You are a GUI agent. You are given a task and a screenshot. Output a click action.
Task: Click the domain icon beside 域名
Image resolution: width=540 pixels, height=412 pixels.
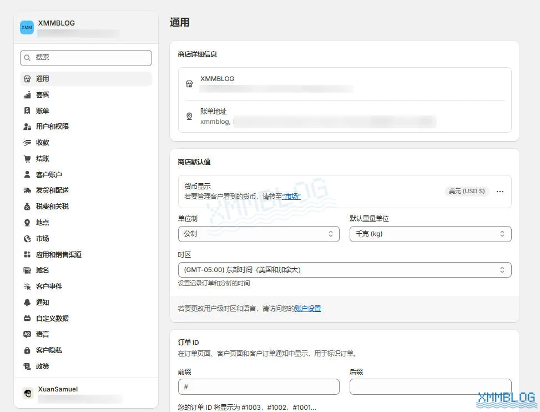point(27,270)
